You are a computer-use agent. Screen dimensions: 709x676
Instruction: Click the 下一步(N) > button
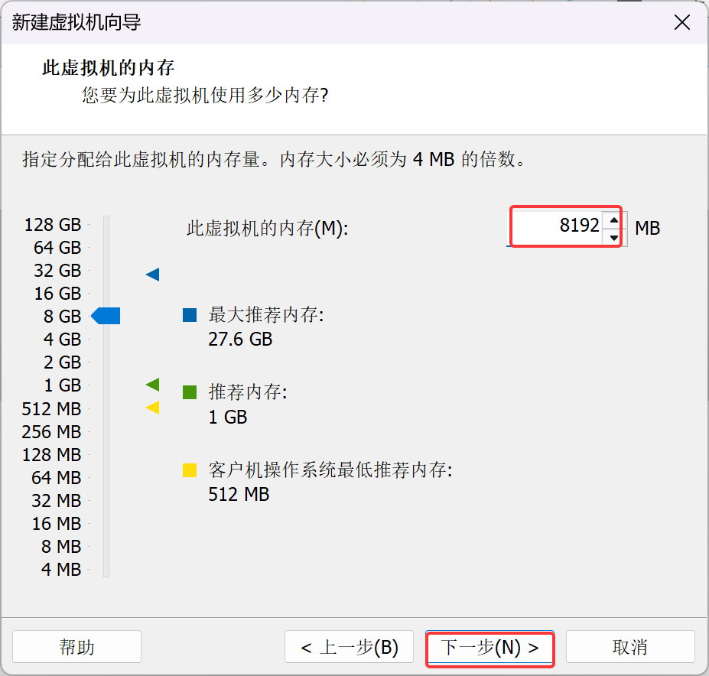coord(489,648)
